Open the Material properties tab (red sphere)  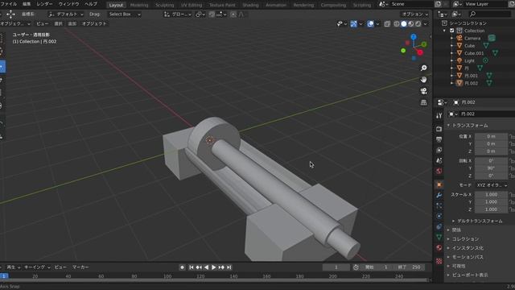coord(439,247)
